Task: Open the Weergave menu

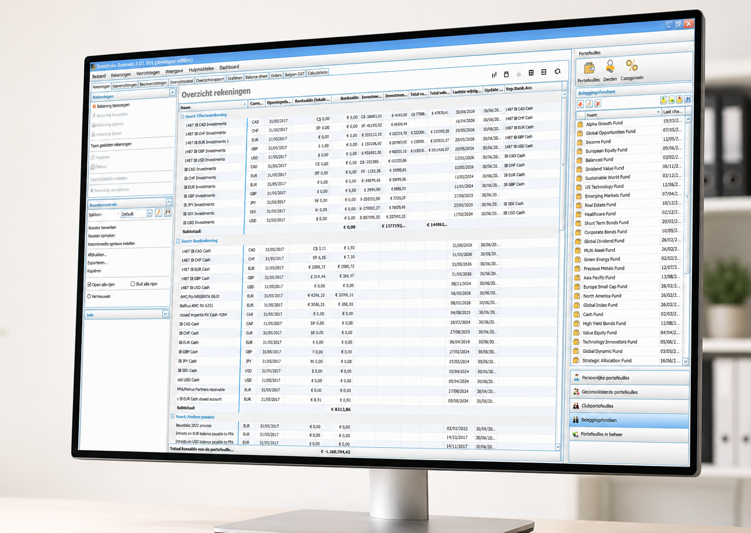Action: pyautogui.click(x=174, y=71)
